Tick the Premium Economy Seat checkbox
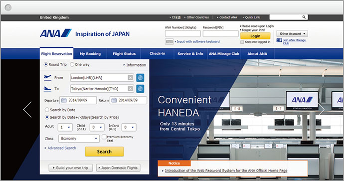The width and height of the screenshot is (344, 181). 104,137
